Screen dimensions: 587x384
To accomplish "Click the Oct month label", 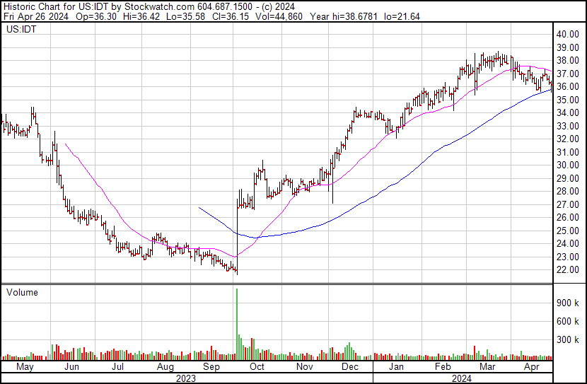I will click(x=257, y=367).
